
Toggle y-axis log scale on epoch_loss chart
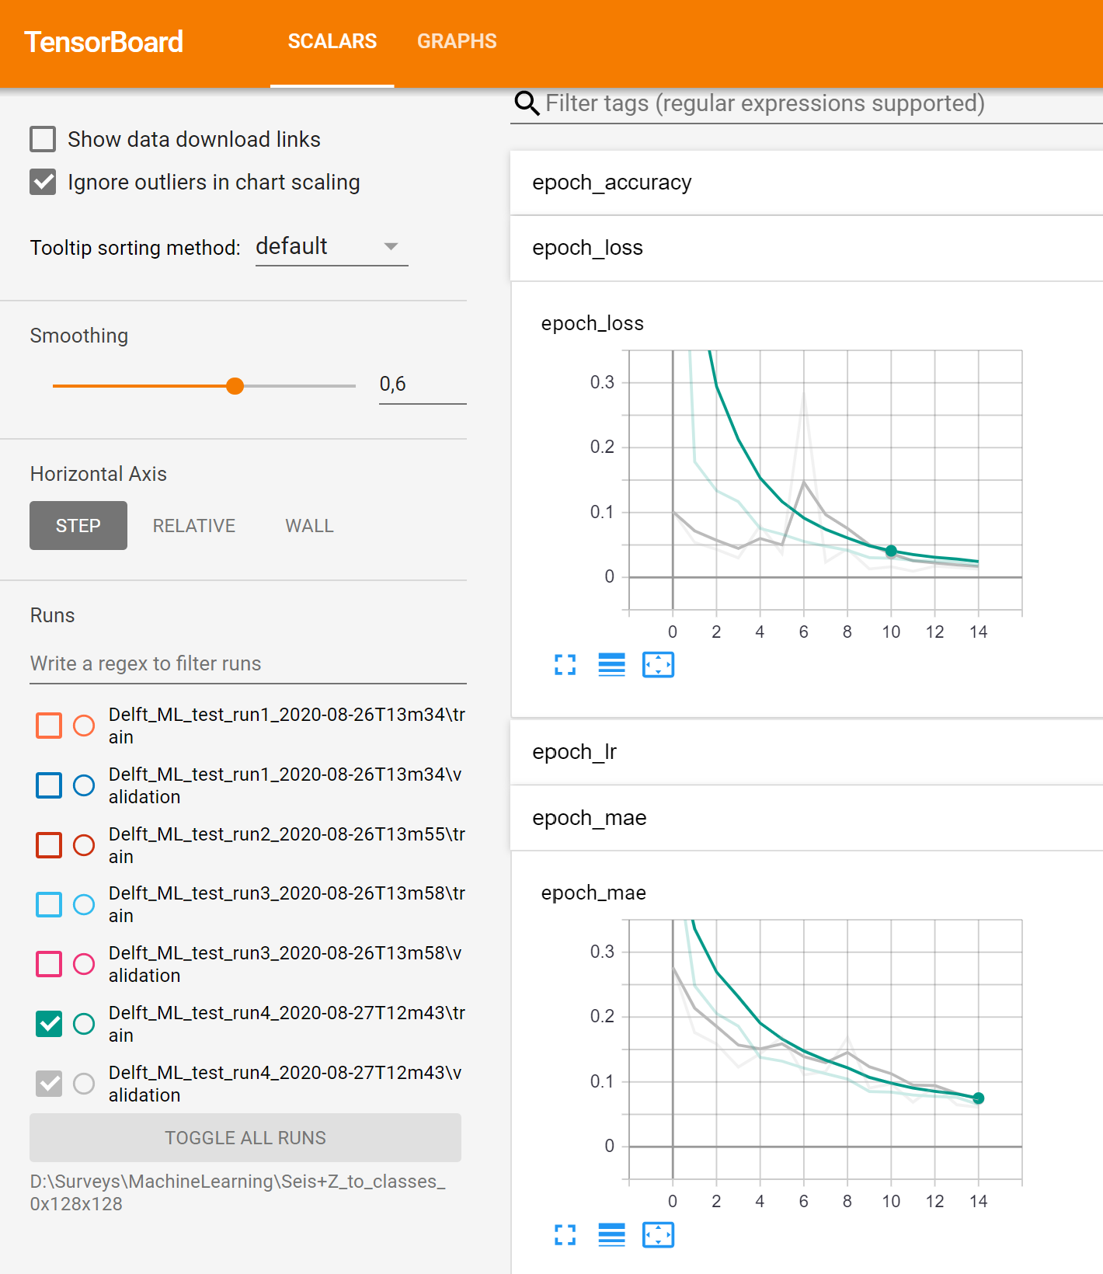pos(611,665)
